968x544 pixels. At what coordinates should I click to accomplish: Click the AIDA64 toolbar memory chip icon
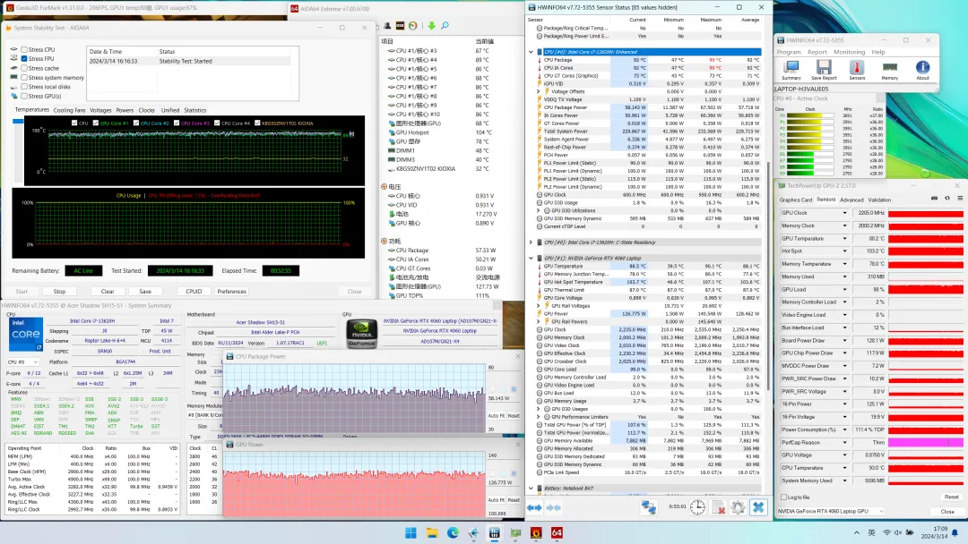pyautogui.click(x=400, y=26)
